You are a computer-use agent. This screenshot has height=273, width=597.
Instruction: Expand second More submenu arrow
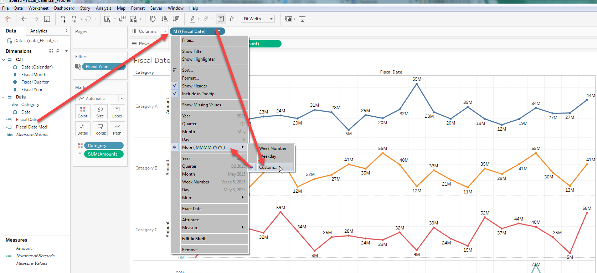[x=243, y=197]
